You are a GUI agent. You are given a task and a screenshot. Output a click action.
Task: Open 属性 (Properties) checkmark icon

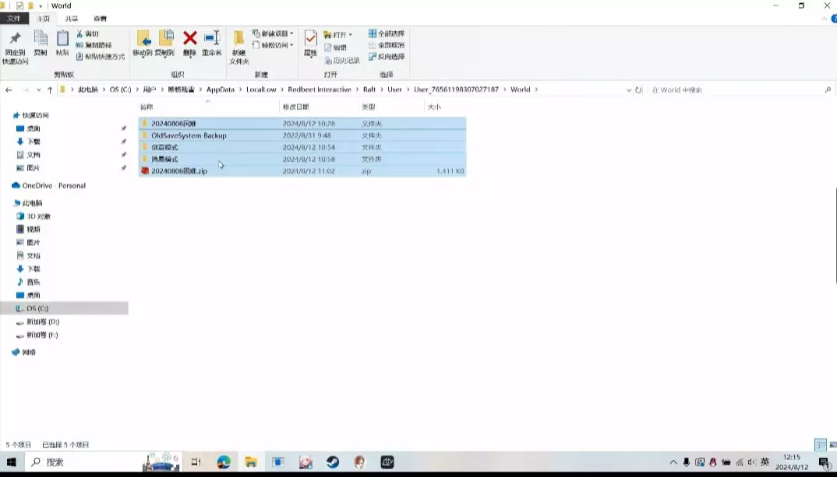[x=311, y=43]
